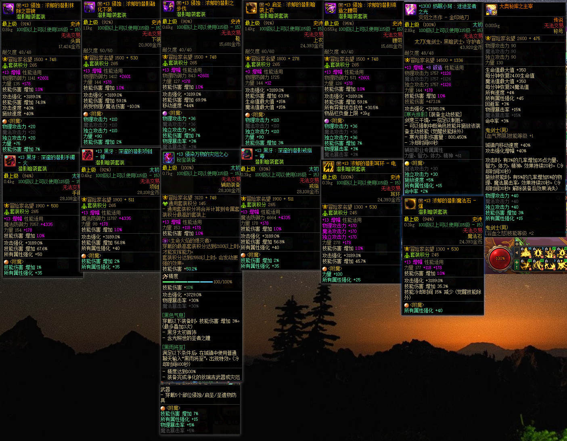Activate the W hotkey skill icon
567x441 pixels.
coord(538,253)
